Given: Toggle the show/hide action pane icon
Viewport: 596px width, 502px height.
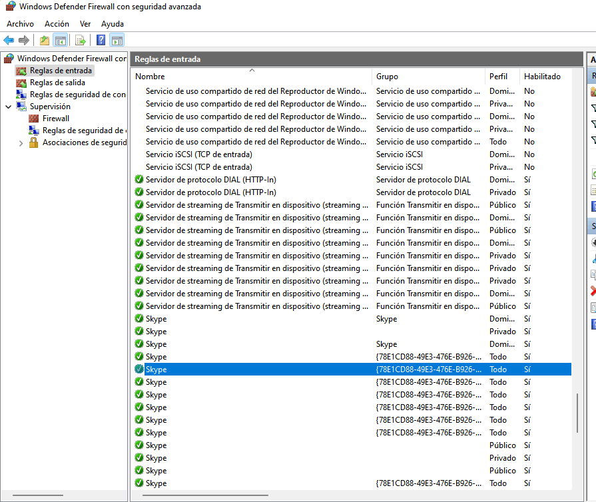Looking at the screenshot, I should pyautogui.click(x=117, y=40).
